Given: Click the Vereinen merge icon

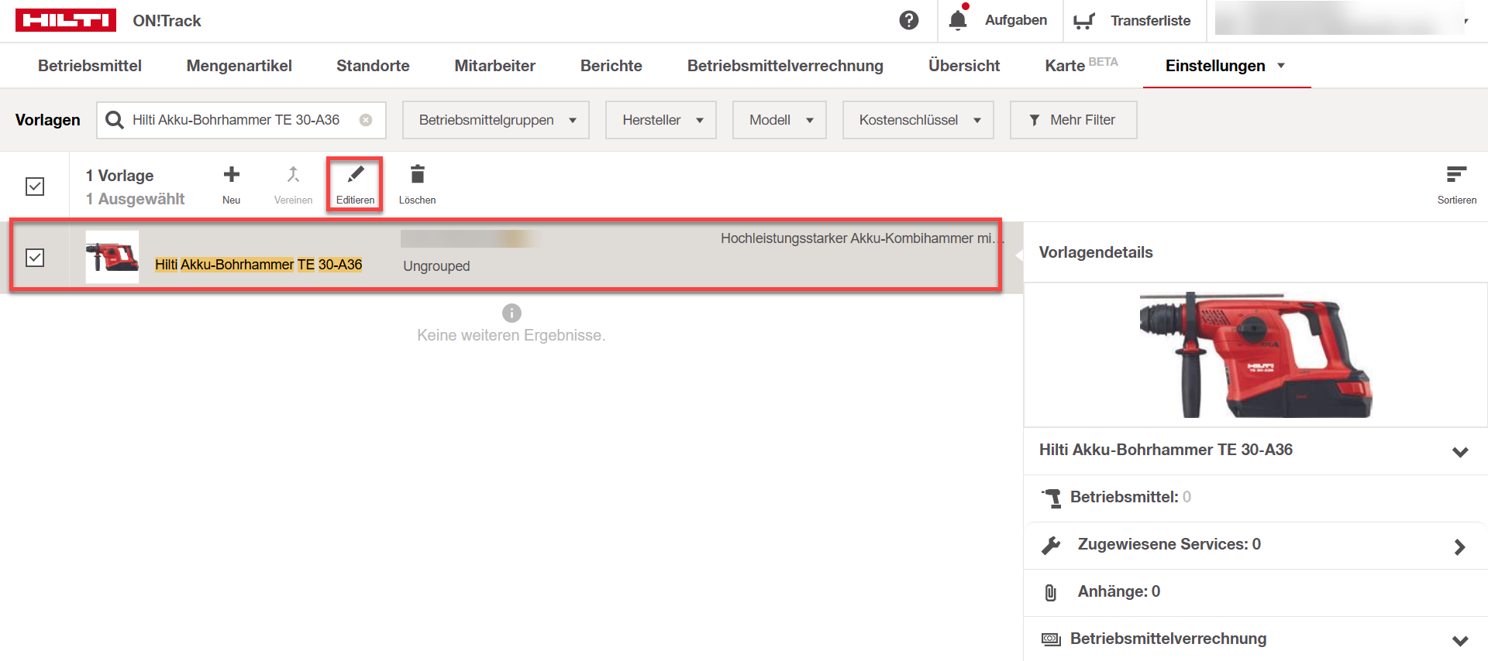Looking at the screenshot, I should [293, 185].
